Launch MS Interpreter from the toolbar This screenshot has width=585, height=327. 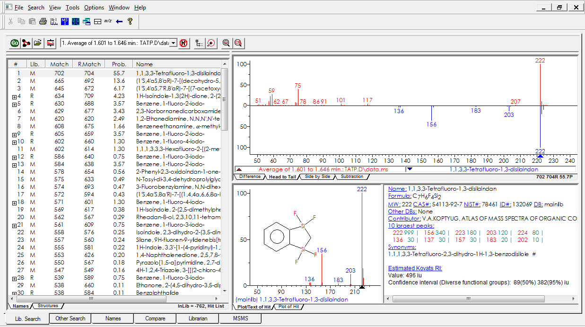pyautogui.click(x=65, y=21)
